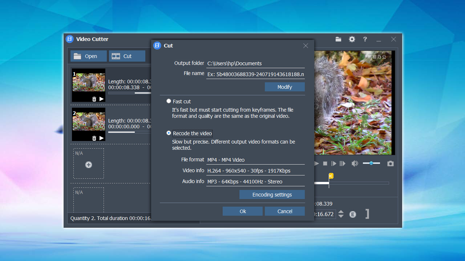
Task: Take a snapshot with the camera icon
Action: [390, 163]
